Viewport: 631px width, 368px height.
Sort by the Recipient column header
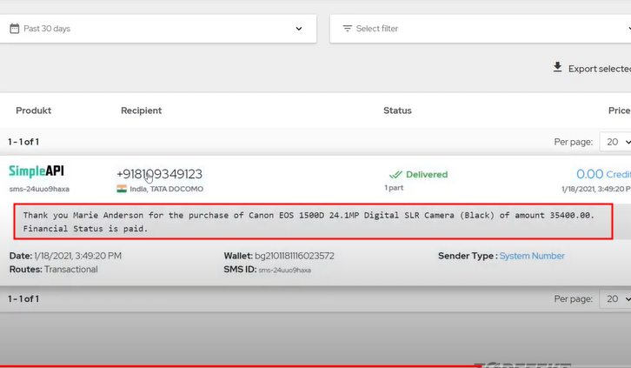[142, 110]
